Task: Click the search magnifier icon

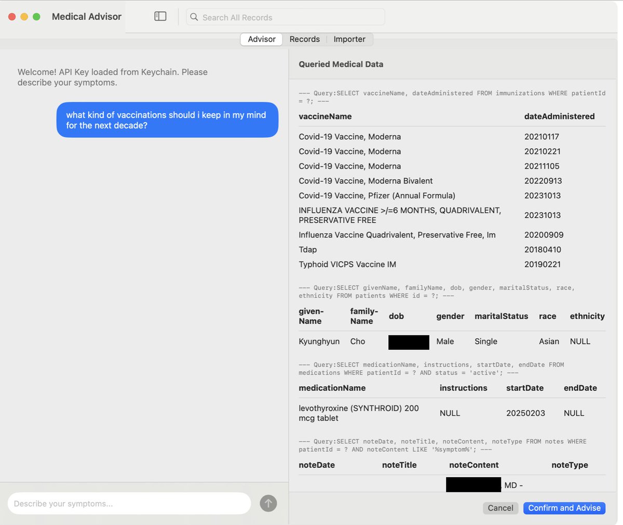Action: (x=194, y=17)
